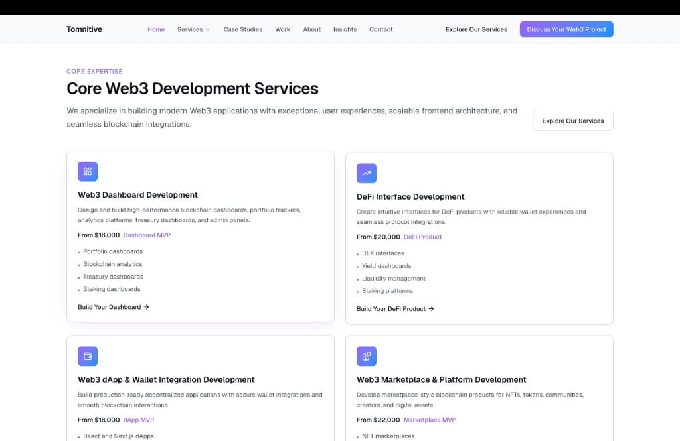Click the Tomnitive logo
680x441 pixels.
pos(84,29)
